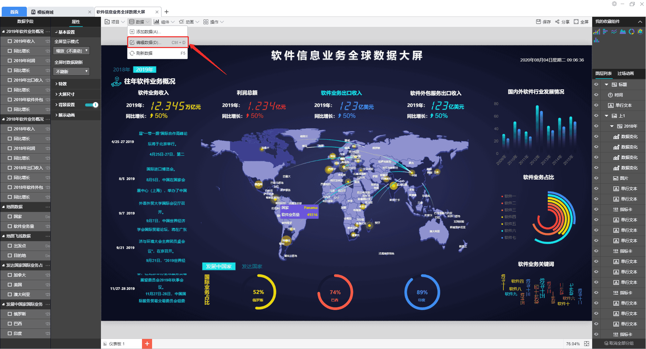The width and height of the screenshot is (646, 349).
Task: Click the 发达国家 button on dashboard
Action: pyautogui.click(x=252, y=266)
